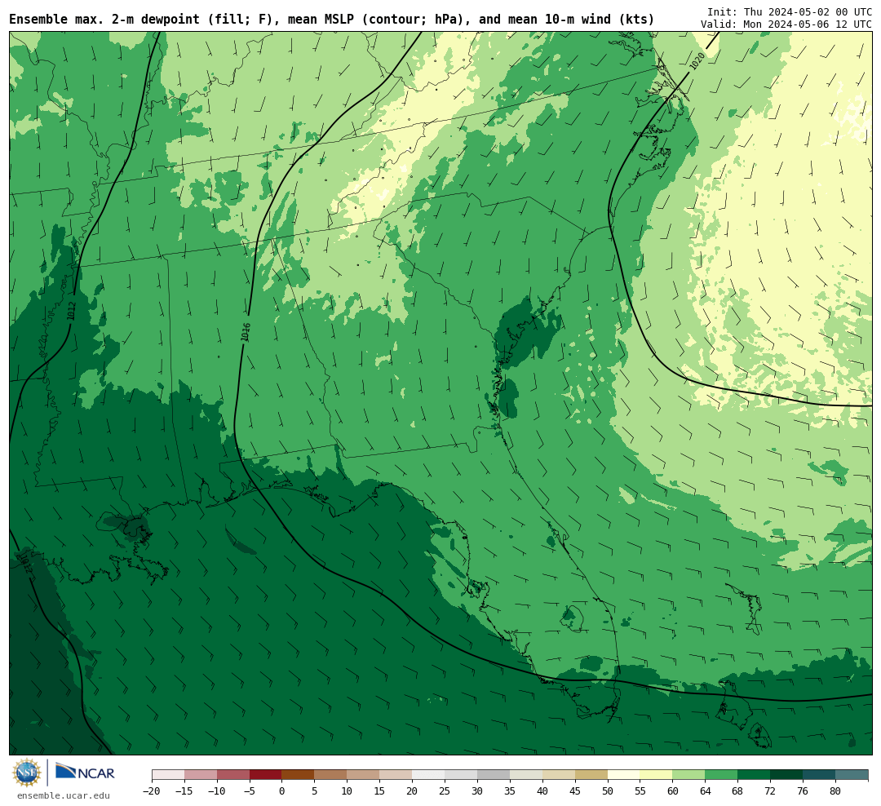Select the map title about ensemble max dewpoint
This screenshot has height=806, width=881.
click(331, 20)
